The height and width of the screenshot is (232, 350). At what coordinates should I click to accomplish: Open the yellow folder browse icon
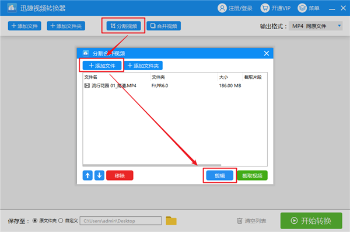pos(171,221)
